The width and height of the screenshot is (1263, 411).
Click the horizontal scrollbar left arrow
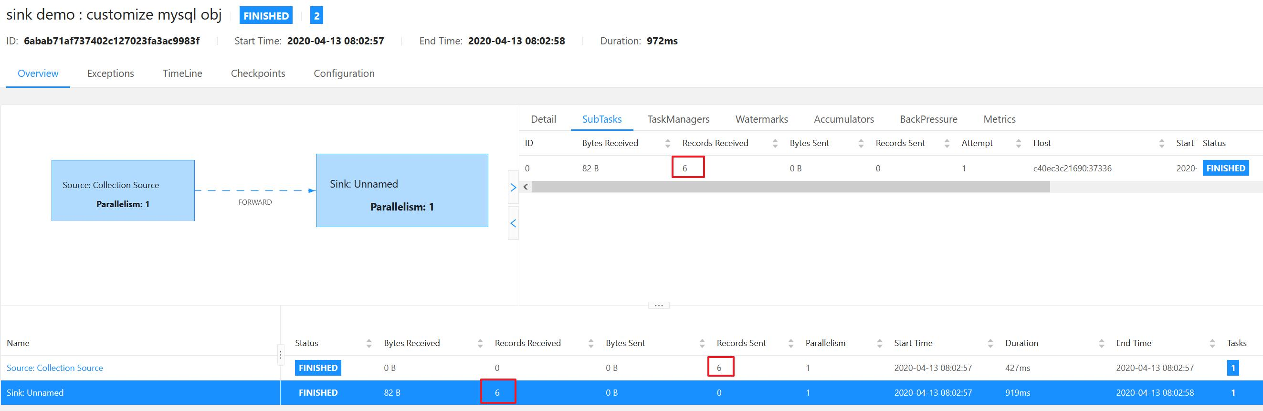pos(526,187)
